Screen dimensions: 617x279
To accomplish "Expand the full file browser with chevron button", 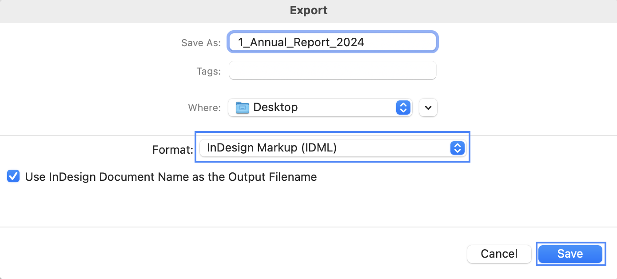I will [428, 108].
